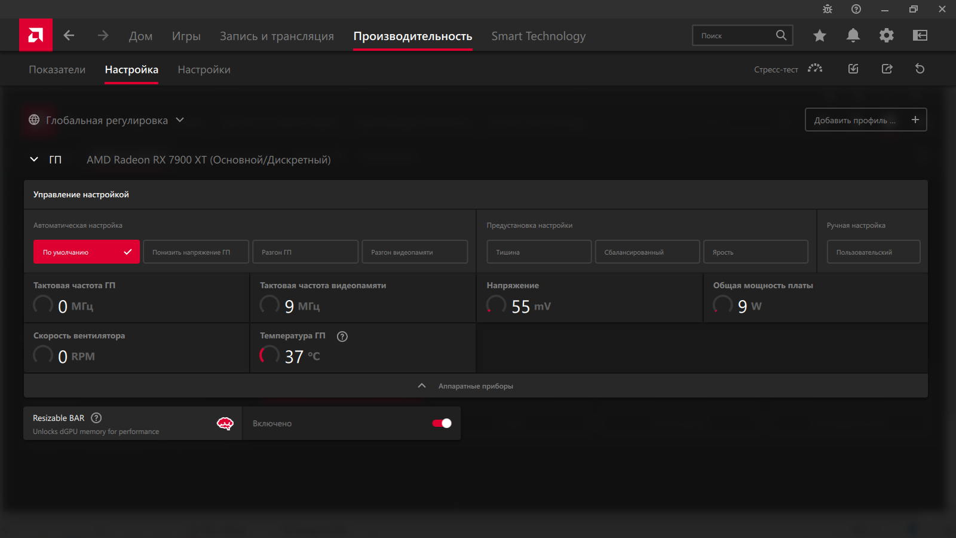Minimize the AMD Software window
The width and height of the screenshot is (956, 538).
(885, 9)
